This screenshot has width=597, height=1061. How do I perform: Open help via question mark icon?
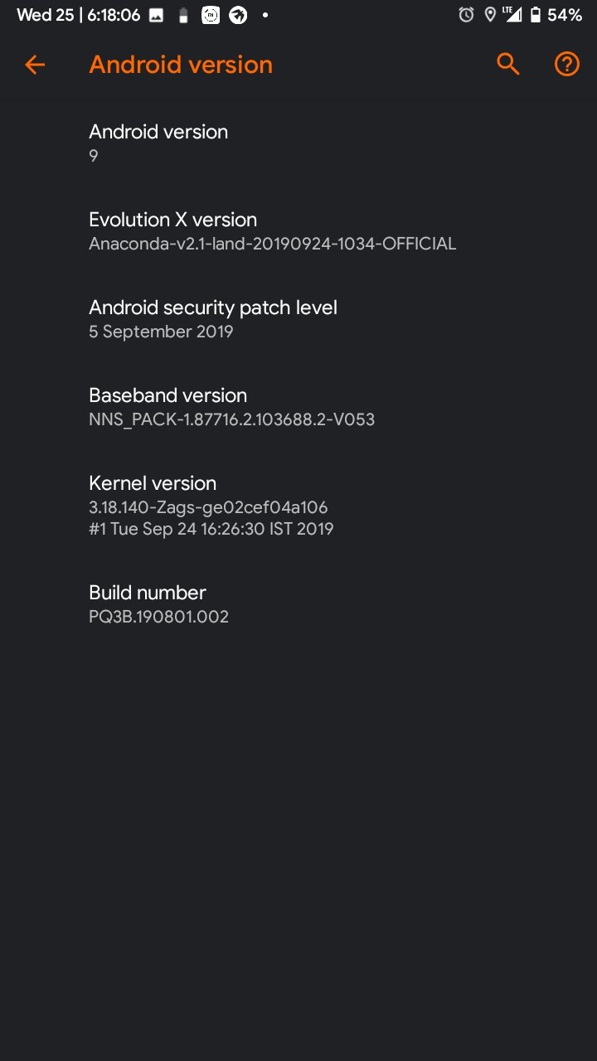(x=567, y=64)
